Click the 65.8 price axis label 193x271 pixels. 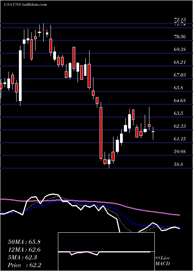click(x=178, y=88)
